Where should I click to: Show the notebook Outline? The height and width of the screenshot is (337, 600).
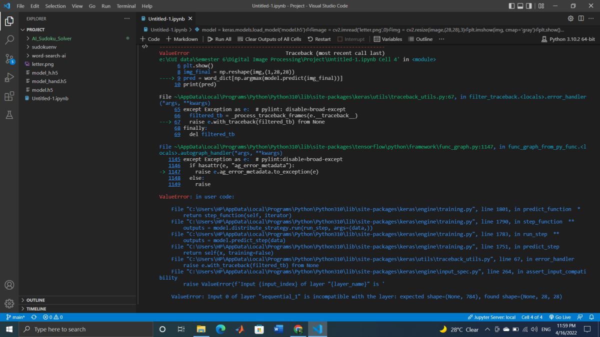420,39
